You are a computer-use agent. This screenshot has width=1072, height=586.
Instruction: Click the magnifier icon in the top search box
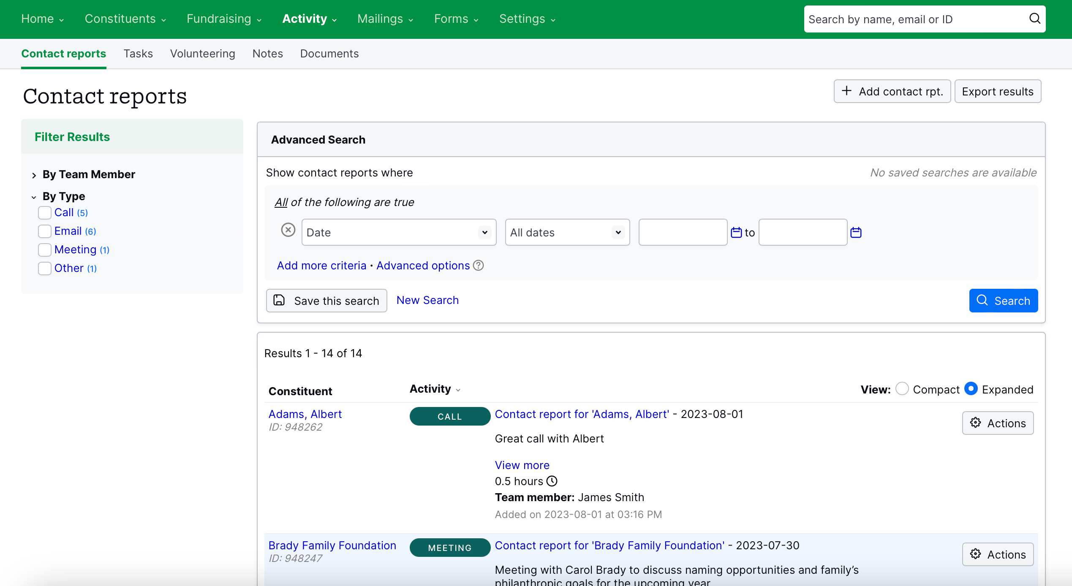pos(1034,19)
